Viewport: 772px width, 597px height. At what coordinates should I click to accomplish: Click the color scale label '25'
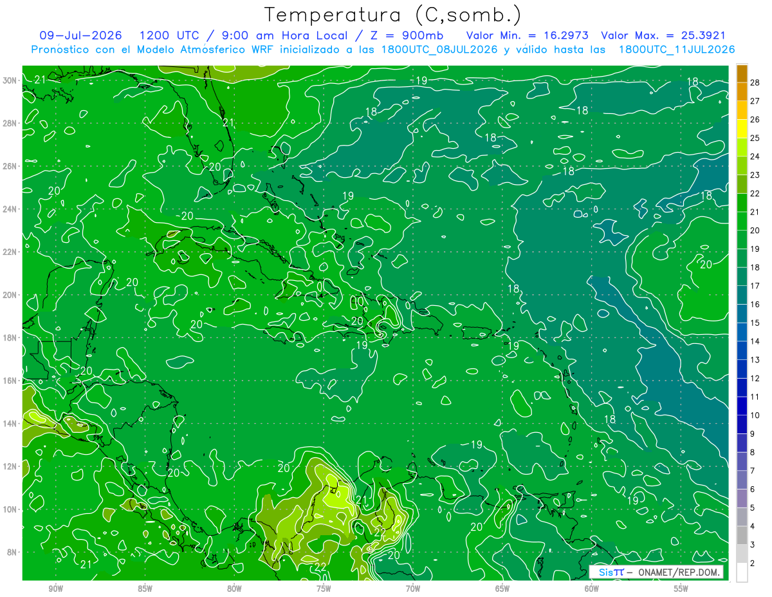coord(755,138)
